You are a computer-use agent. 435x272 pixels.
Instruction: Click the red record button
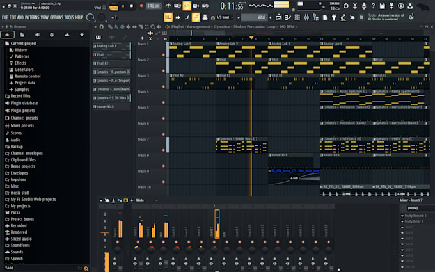click(x=141, y=6)
